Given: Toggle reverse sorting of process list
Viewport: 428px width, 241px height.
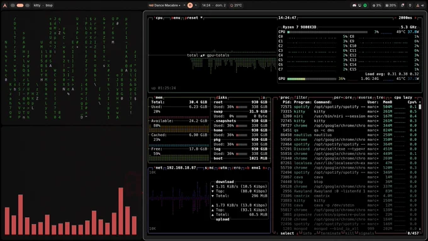Looking at the screenshot, I should click(x=364, y=98).
